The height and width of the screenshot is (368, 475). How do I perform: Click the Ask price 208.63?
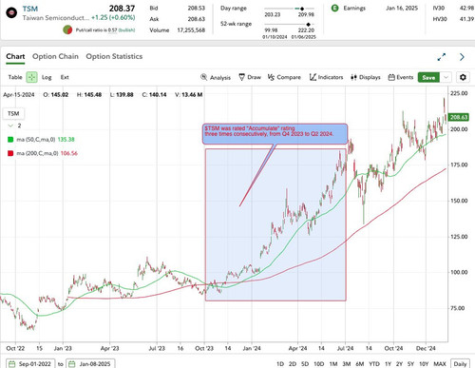197,19
